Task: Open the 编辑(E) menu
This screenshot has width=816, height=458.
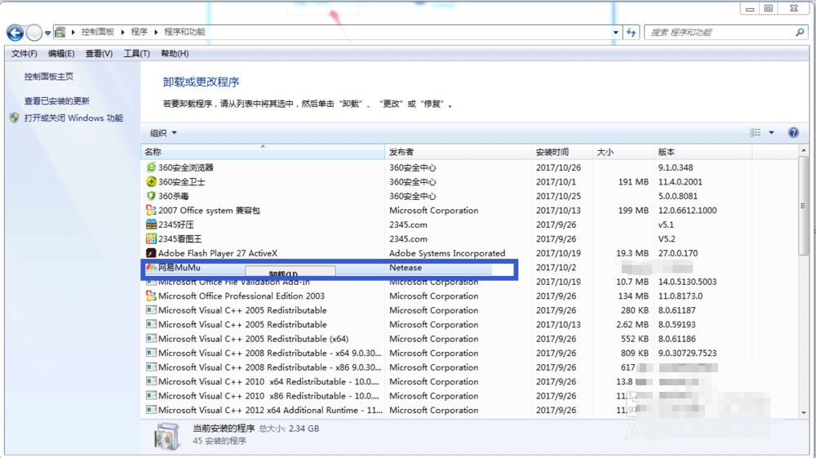Action: [61, 54]
